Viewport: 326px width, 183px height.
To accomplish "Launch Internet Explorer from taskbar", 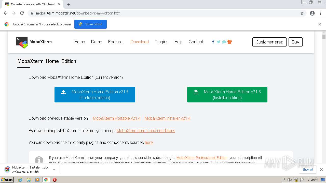I will click(20, 180).
